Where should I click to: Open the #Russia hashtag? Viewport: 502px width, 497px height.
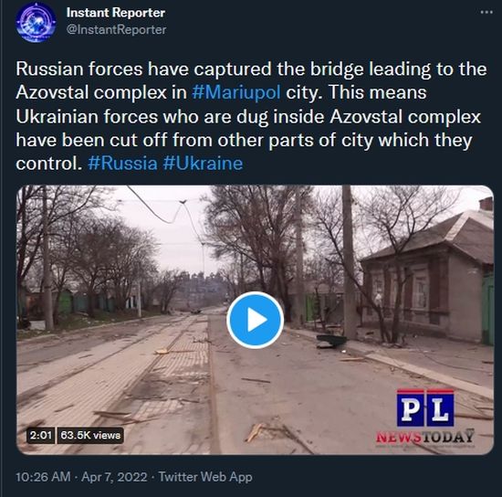tap(122, 164)
